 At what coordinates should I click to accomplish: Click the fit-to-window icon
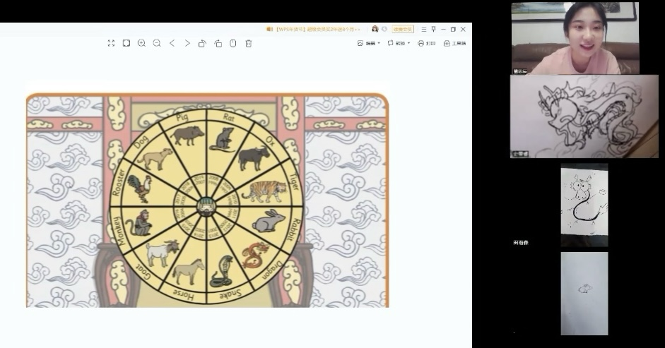126,43
